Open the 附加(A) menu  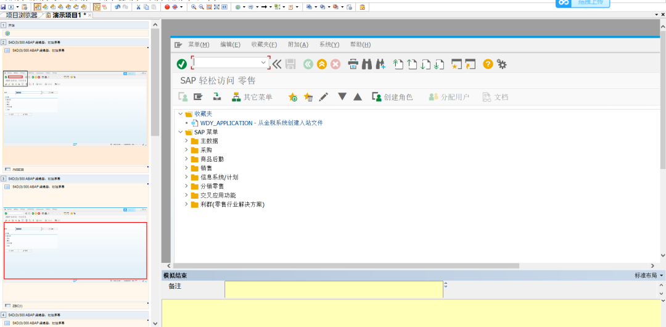(x=298, y=44)
